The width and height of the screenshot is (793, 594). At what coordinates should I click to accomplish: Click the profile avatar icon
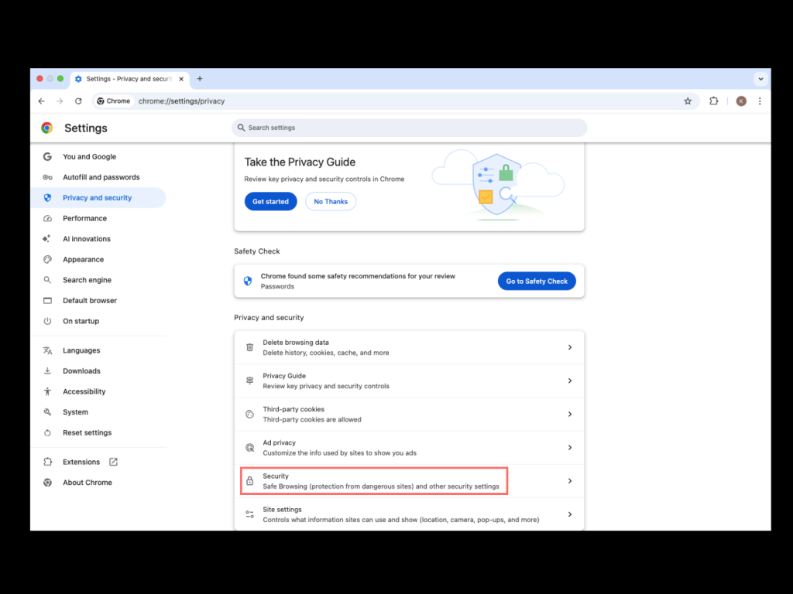pyautogui.click(x=741, y=101)
